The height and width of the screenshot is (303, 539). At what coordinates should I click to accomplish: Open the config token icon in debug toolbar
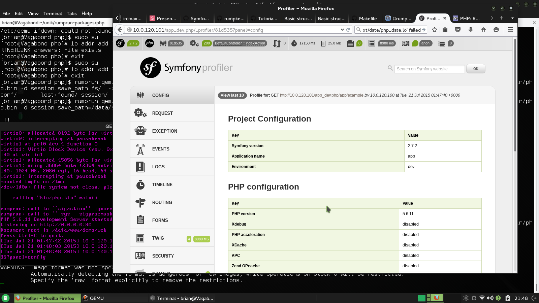[163, 43]
